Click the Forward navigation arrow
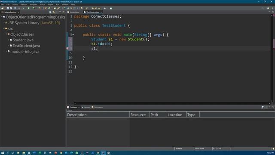 coord(105,8)
